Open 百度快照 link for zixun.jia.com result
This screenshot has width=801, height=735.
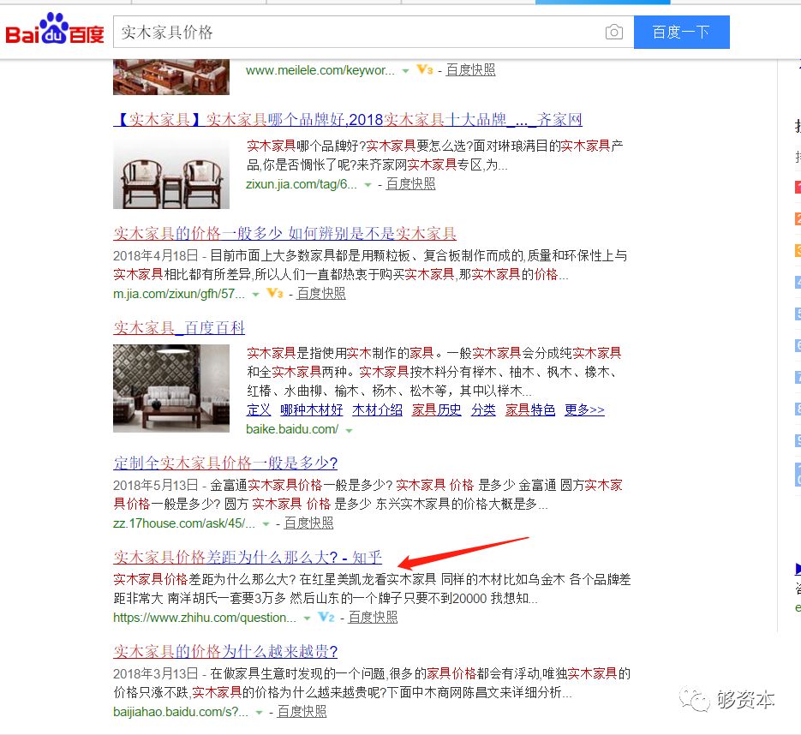pyautogui.click(x=410, y=184)
